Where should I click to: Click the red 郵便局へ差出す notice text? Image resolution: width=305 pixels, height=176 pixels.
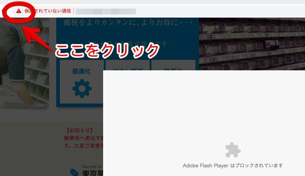click(x=83, y=138)
